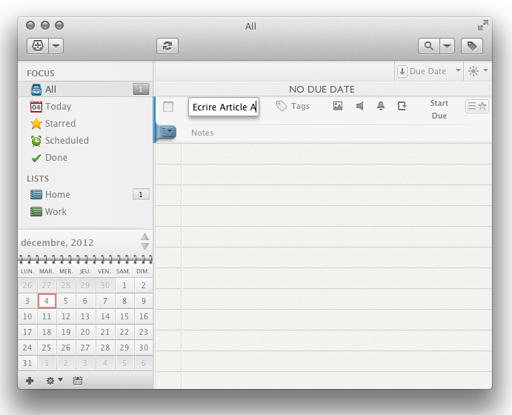Expand the search options dropdown arrow
The image size is (512, 415).
(x=447, y=46)
